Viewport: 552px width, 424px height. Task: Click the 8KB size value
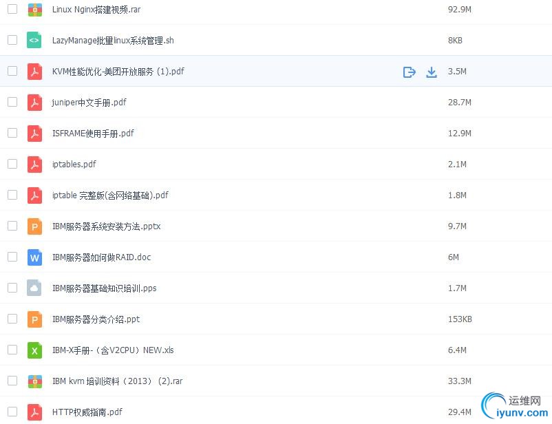(x=455, y=41)
